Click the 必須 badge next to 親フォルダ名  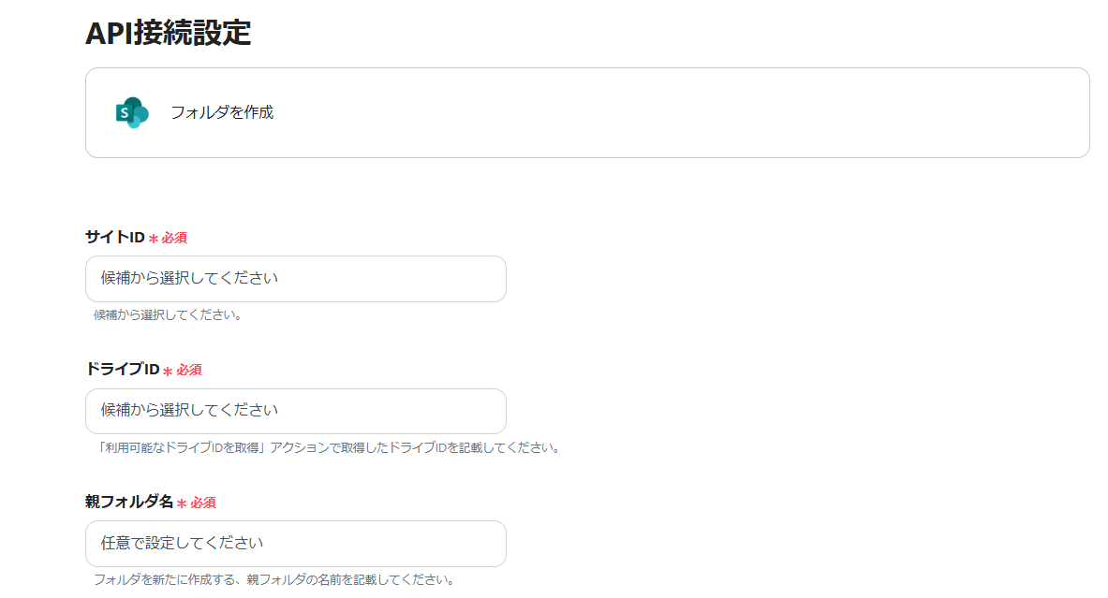click(x=203, y=503)
